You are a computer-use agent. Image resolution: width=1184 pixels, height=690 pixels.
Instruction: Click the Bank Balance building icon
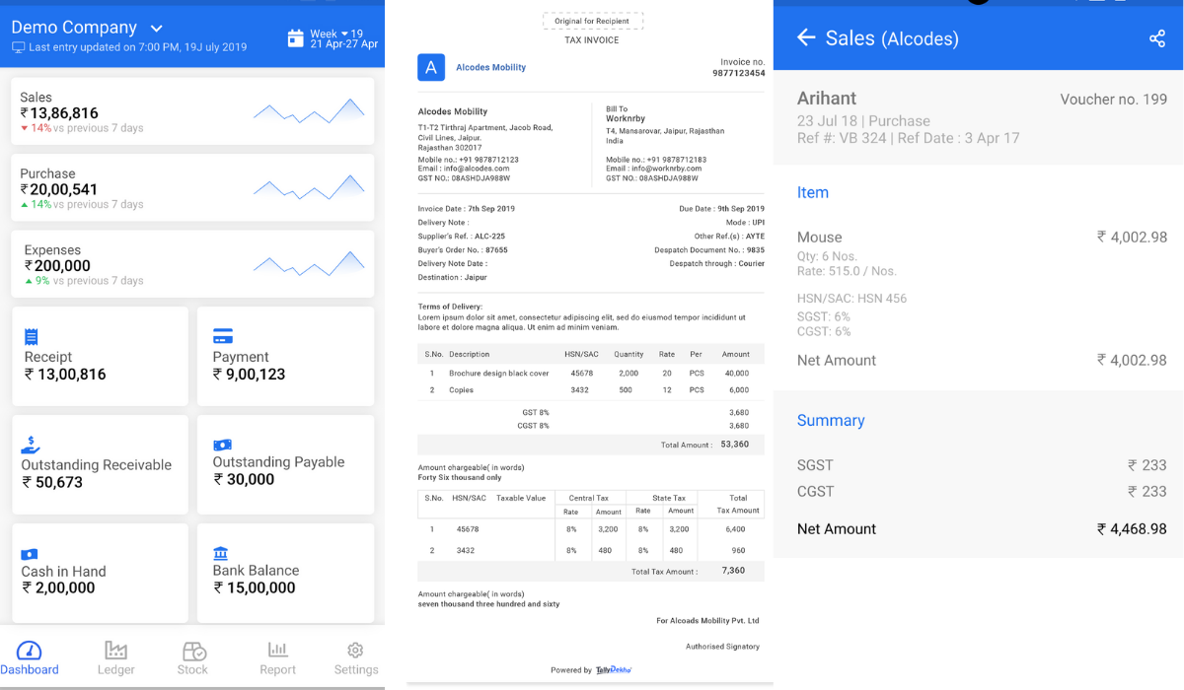tap(221, 553)
